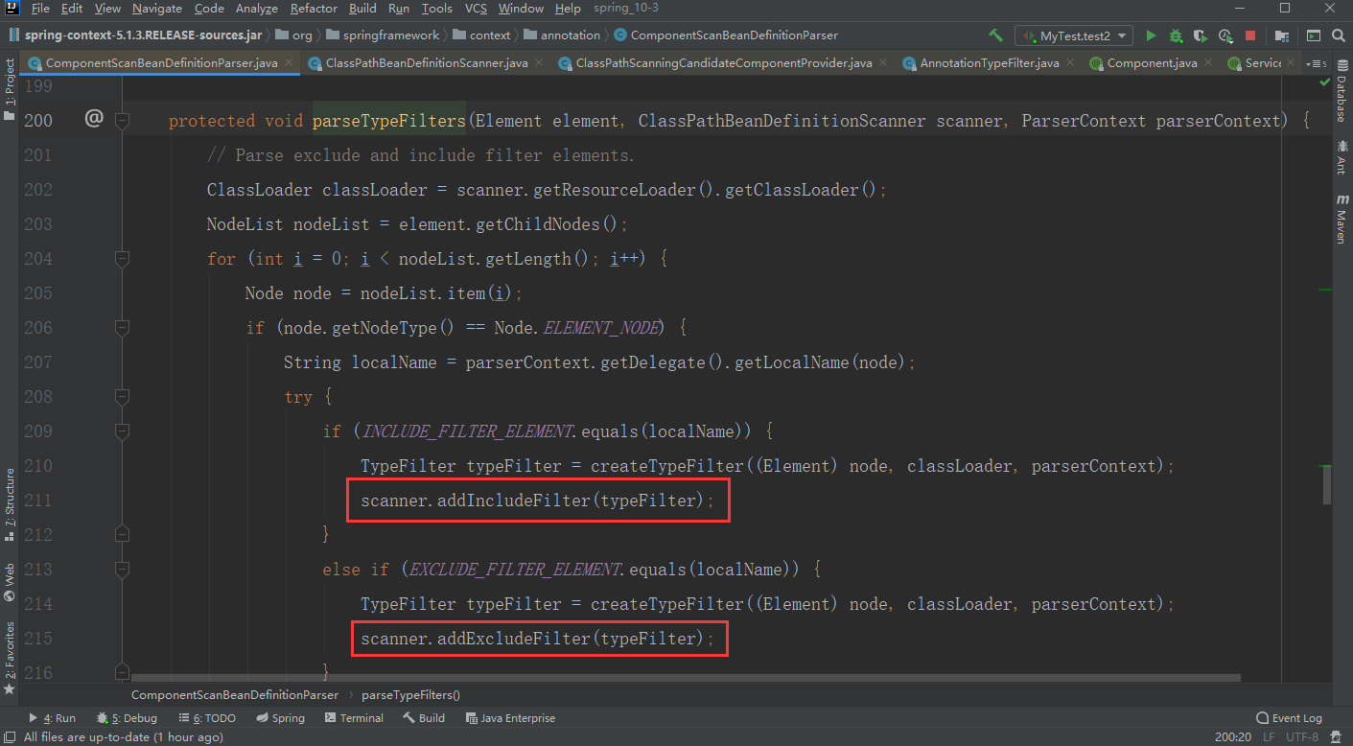
Task: Click the parseTypeFilters method name on line 200
Action: [x=388, y=121]
